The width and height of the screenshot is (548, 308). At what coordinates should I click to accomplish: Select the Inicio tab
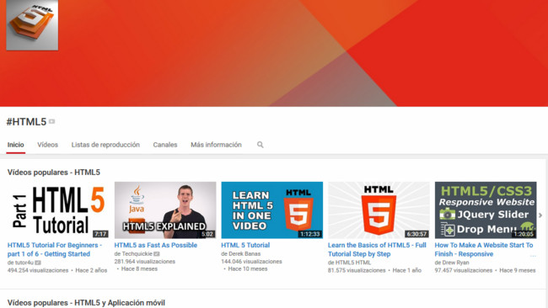(x=16, y=145)
